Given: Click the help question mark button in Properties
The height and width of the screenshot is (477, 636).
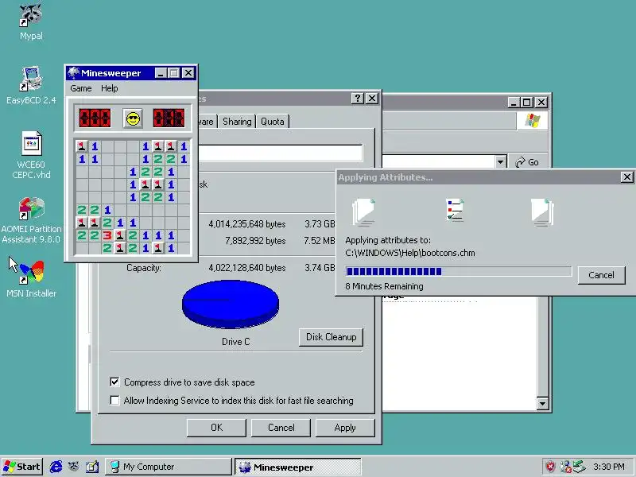Looking at the screenshot, I should click(357, 98).
